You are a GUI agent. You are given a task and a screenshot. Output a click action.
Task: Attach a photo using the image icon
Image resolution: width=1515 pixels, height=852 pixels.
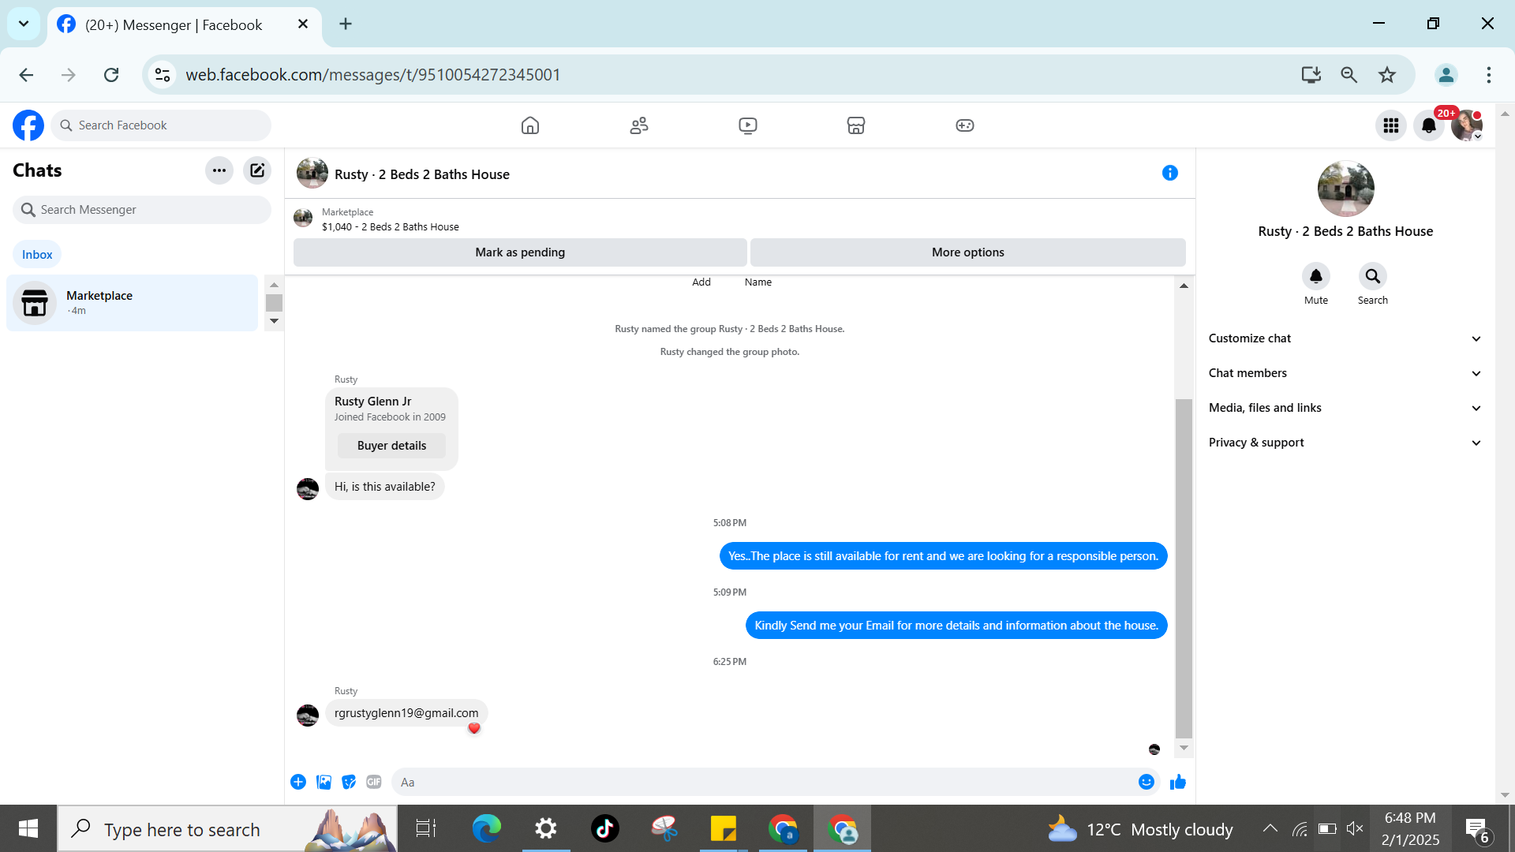pos(324,782)
